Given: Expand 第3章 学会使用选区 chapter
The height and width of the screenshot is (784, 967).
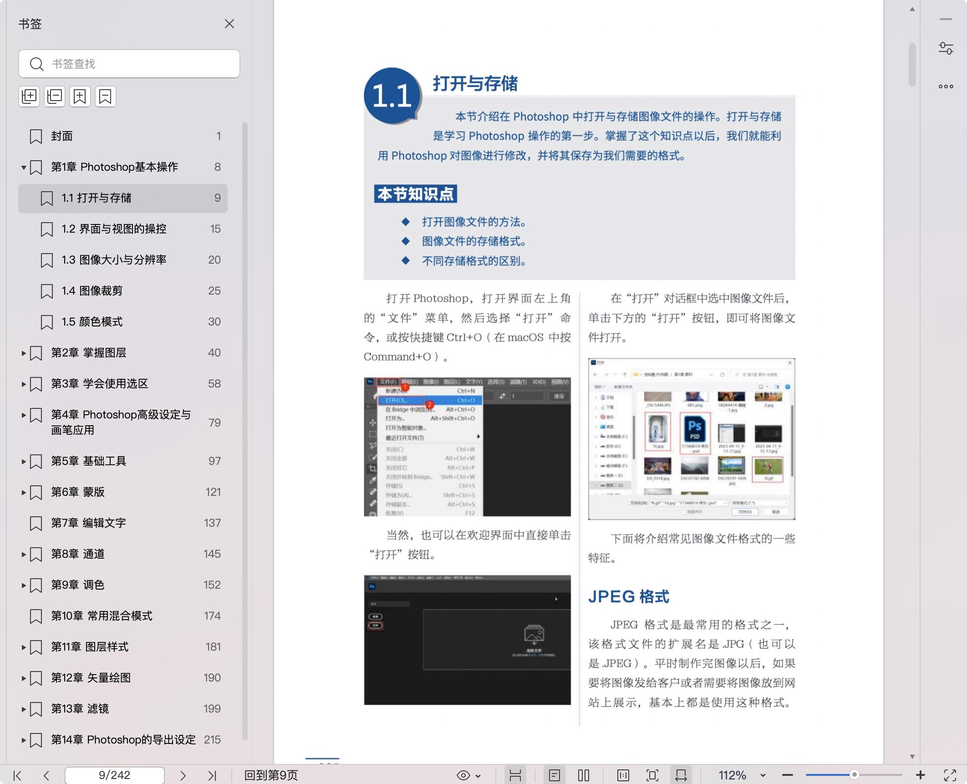Looking at the screenshot, I should click(x=24, y=384).
